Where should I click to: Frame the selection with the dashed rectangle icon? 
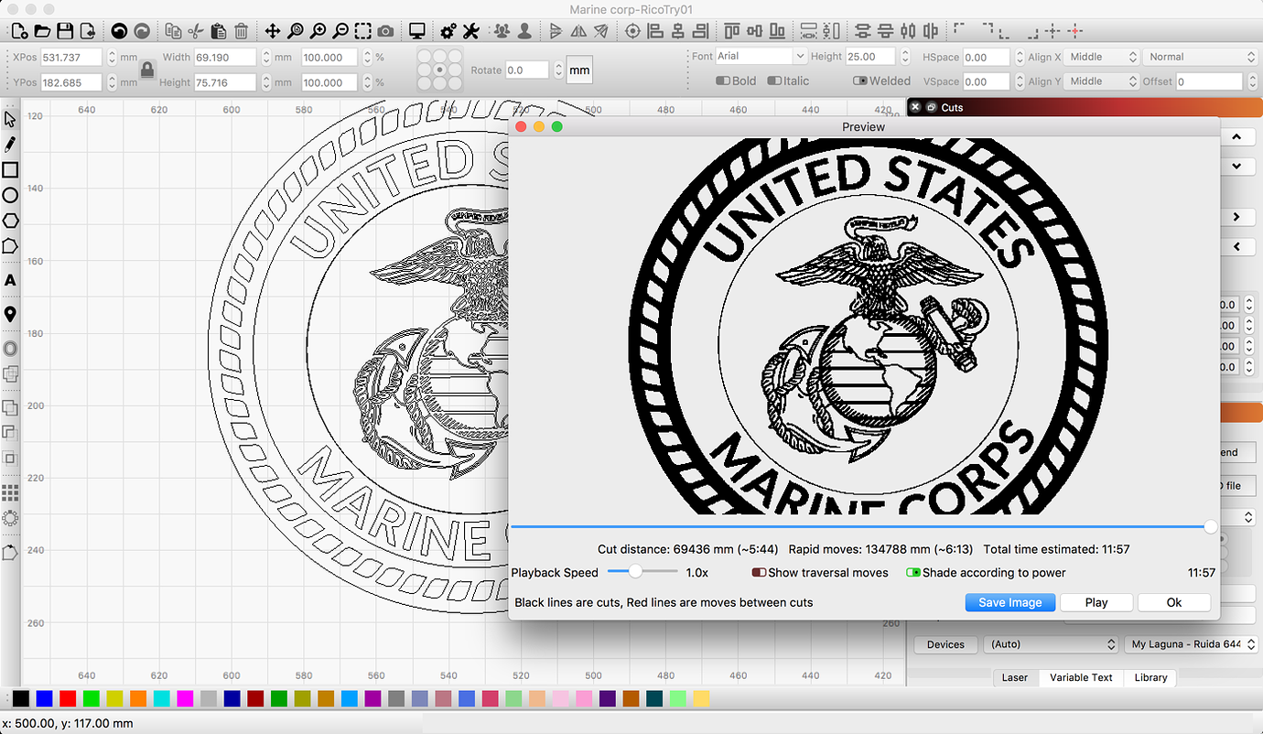point(363,31)
